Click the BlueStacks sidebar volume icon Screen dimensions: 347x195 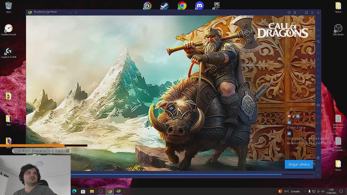318,24
